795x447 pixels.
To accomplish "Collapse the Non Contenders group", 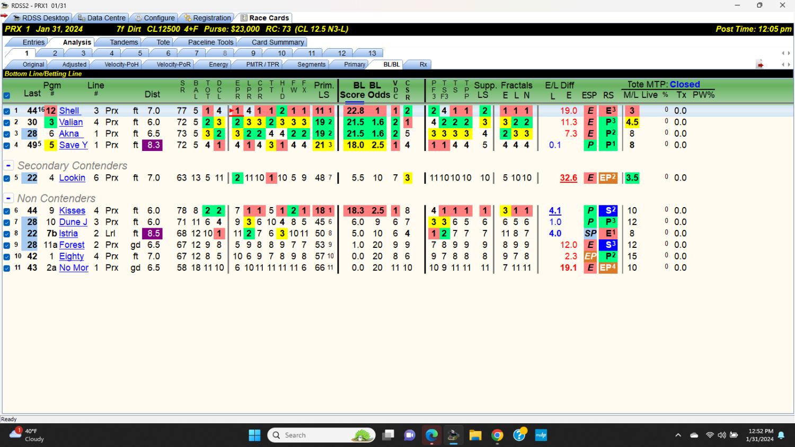I will tap(8, 199).
